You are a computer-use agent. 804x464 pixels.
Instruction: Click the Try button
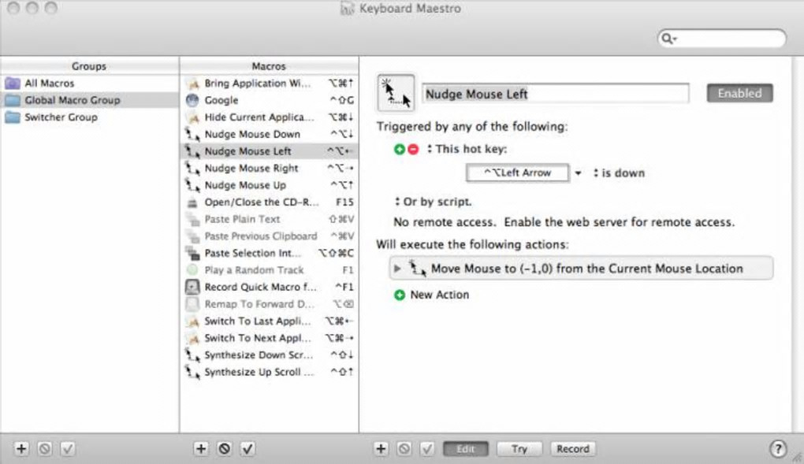coord(519,449)
